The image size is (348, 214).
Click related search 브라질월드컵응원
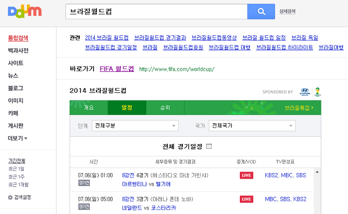point(183,48)
